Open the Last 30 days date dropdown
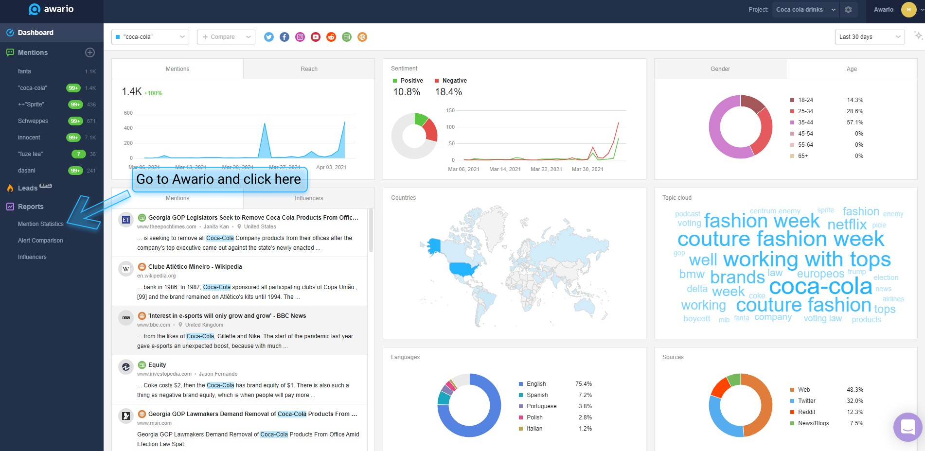The height and width of the screenshot is (451, 925). pos(870,37)
